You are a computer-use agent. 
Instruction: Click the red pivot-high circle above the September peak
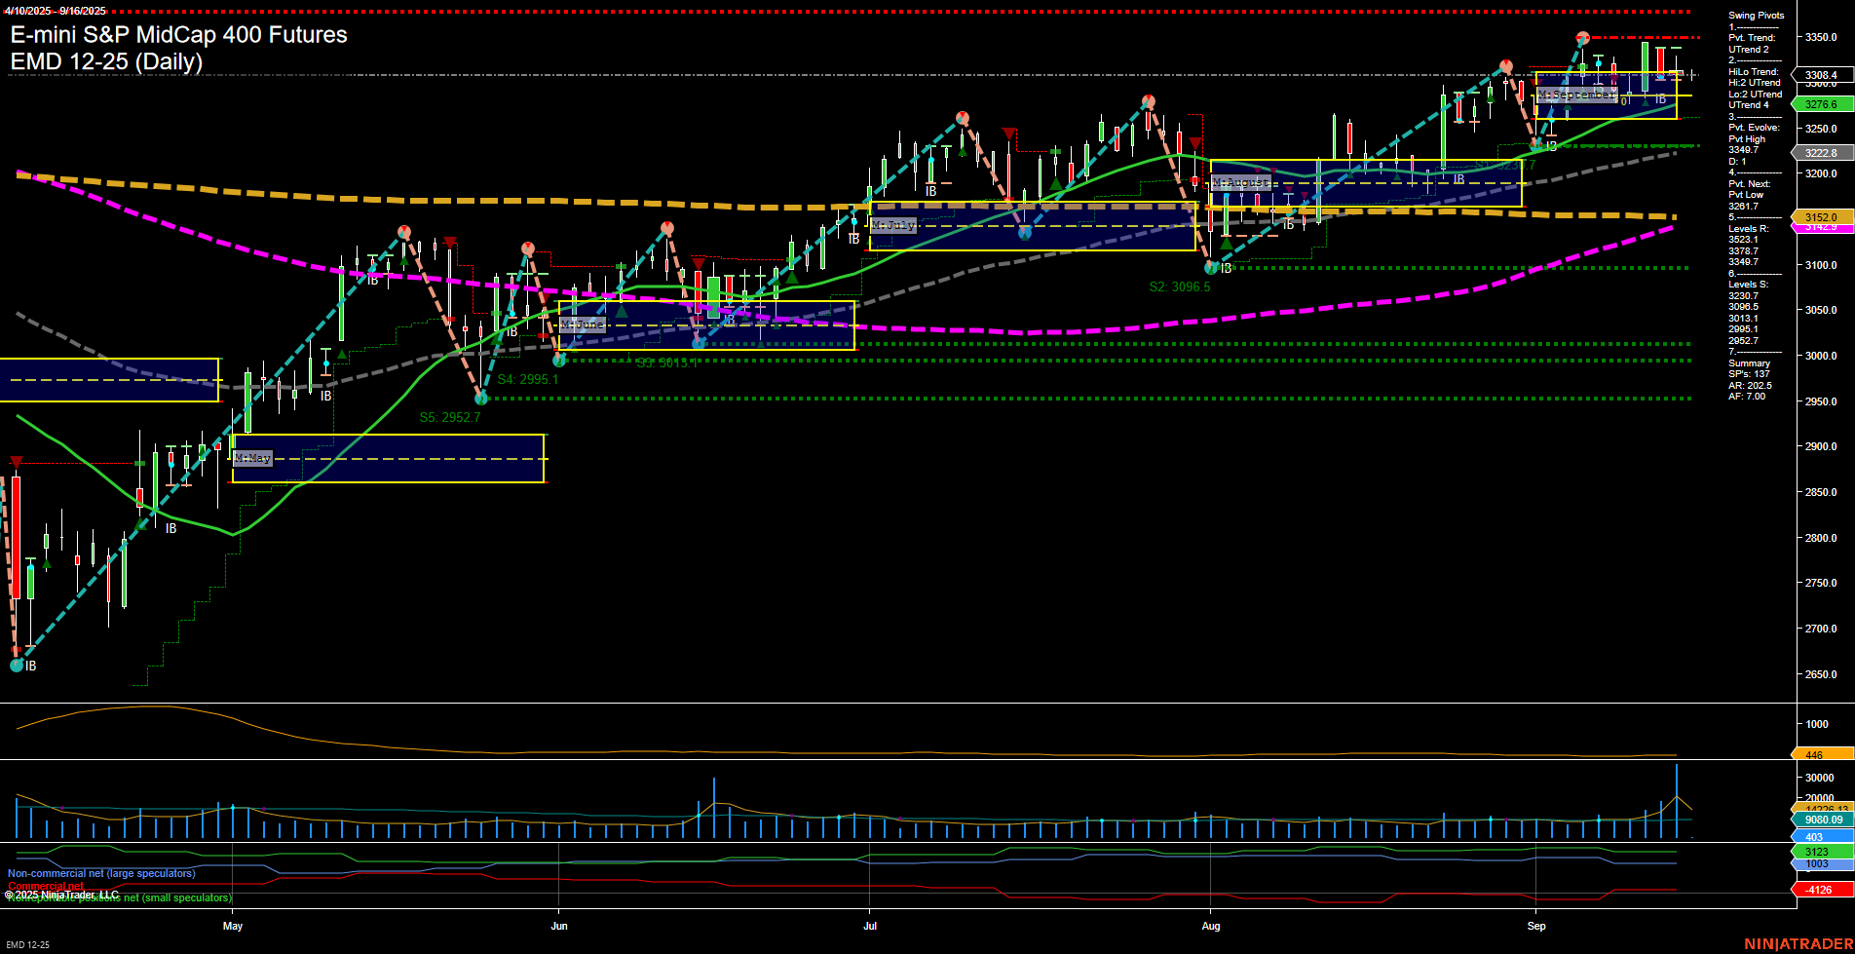pos(1582,37)
